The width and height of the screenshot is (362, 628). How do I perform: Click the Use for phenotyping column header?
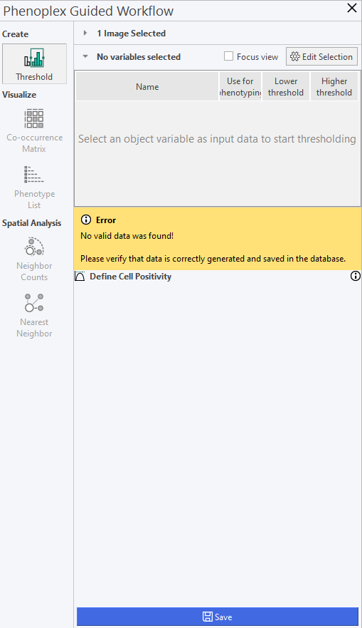point(240,86)
